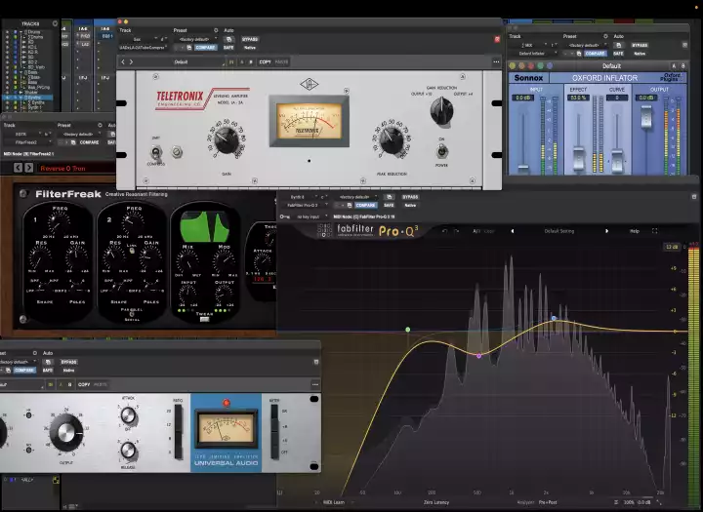This screenshot has height=512, width=703.
Task: Click MIDI Learn in Pro-Q 3
Action: tap(334, 502)
